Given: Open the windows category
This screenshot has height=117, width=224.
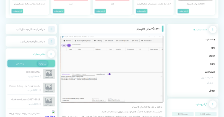Looking at the screenshot, I should (x=210, y=72).
